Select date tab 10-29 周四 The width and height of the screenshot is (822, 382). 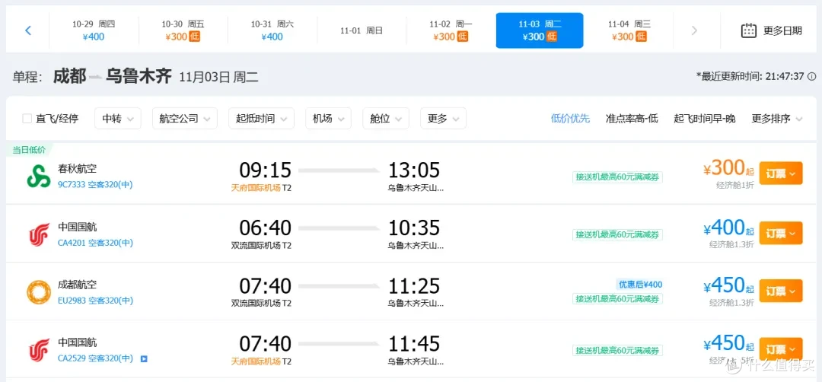coord(94,30)
